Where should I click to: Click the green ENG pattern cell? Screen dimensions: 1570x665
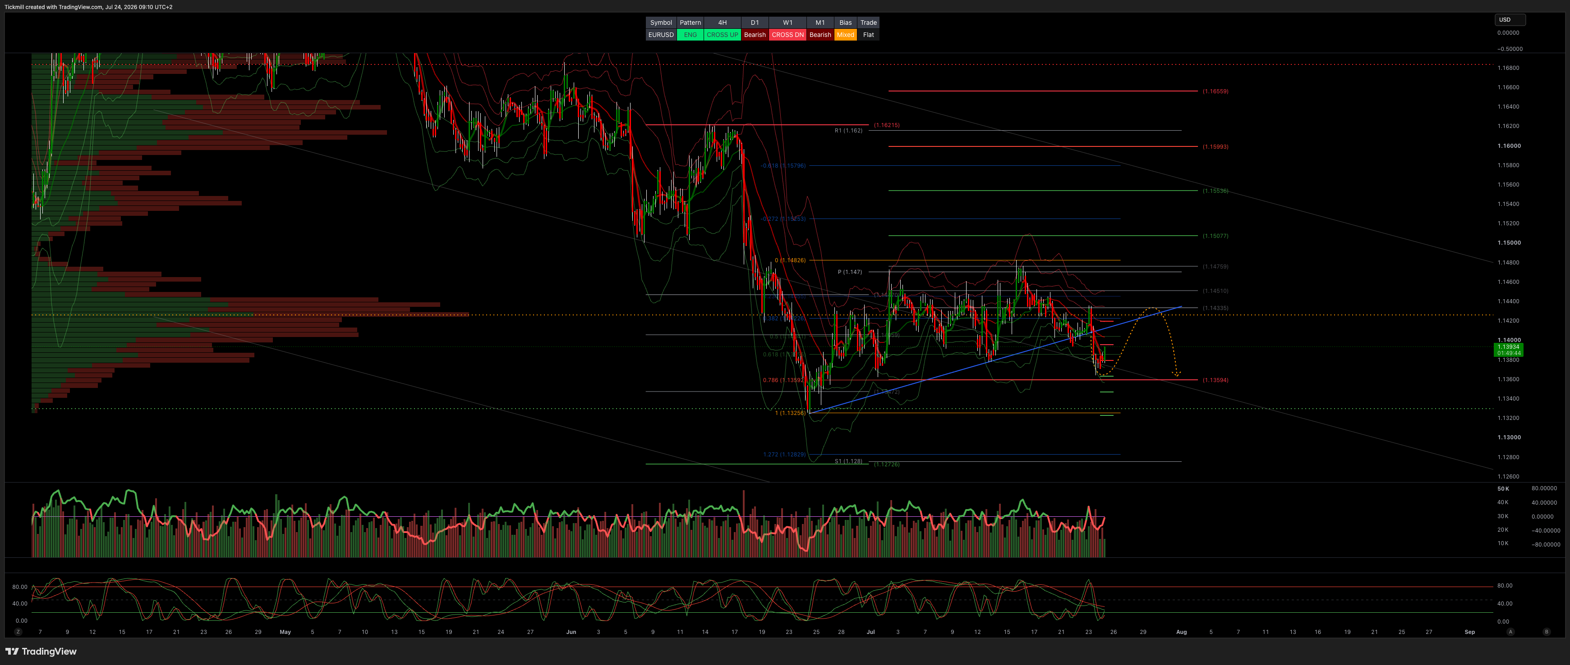click(x=690, y=35)
